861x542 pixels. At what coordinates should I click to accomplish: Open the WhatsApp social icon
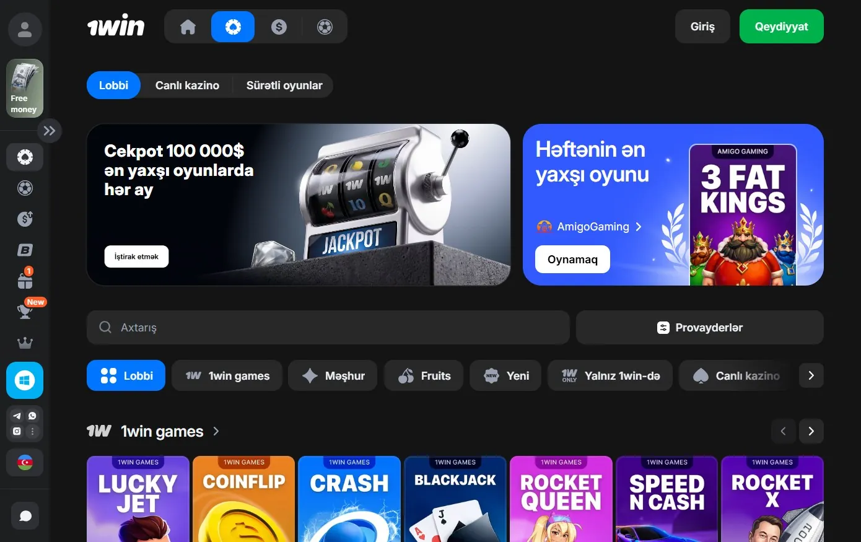[32, 416]
